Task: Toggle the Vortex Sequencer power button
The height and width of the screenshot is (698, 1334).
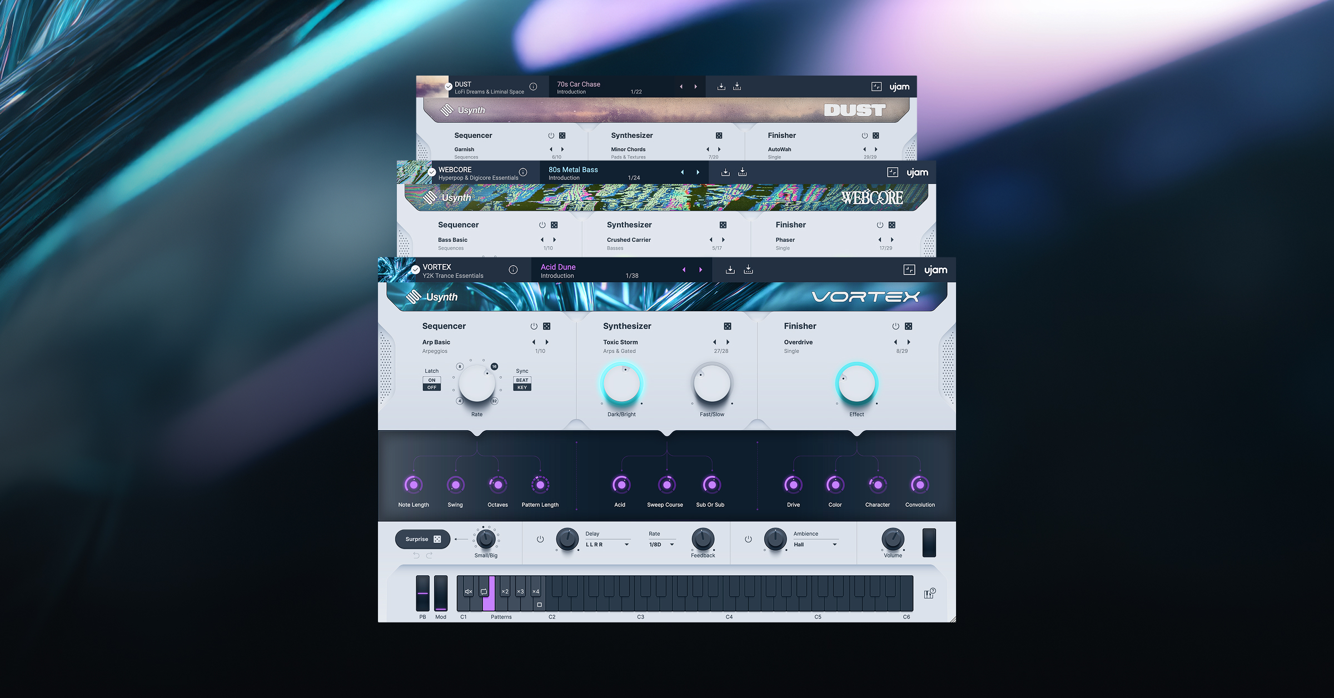Action: (534, 326)
